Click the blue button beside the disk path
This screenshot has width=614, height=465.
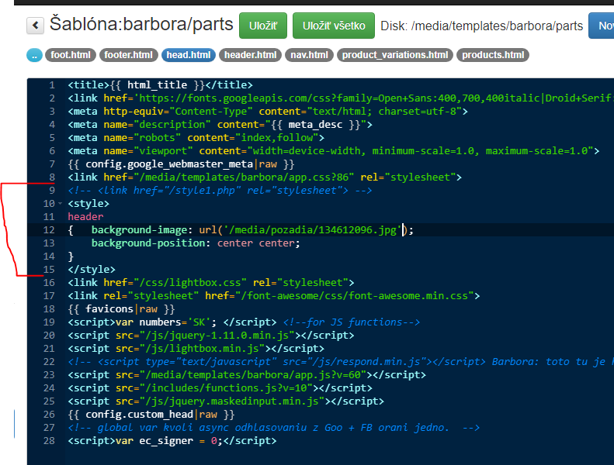(602, 26)
